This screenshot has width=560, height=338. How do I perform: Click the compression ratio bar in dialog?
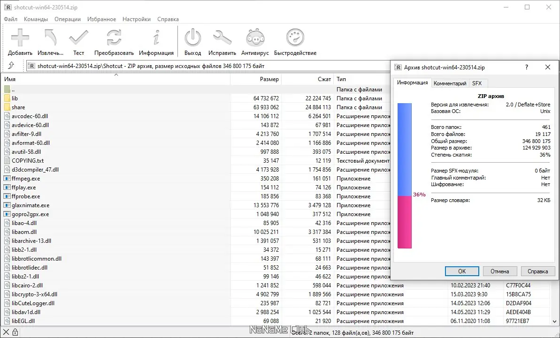[x=405, y=176]
